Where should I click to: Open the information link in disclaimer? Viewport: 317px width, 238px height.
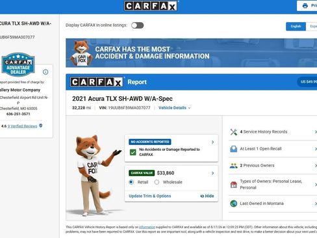147,227
